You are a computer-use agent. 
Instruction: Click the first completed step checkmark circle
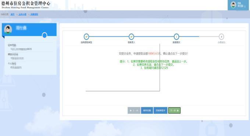pyautogui.click(x=86, y=37)
